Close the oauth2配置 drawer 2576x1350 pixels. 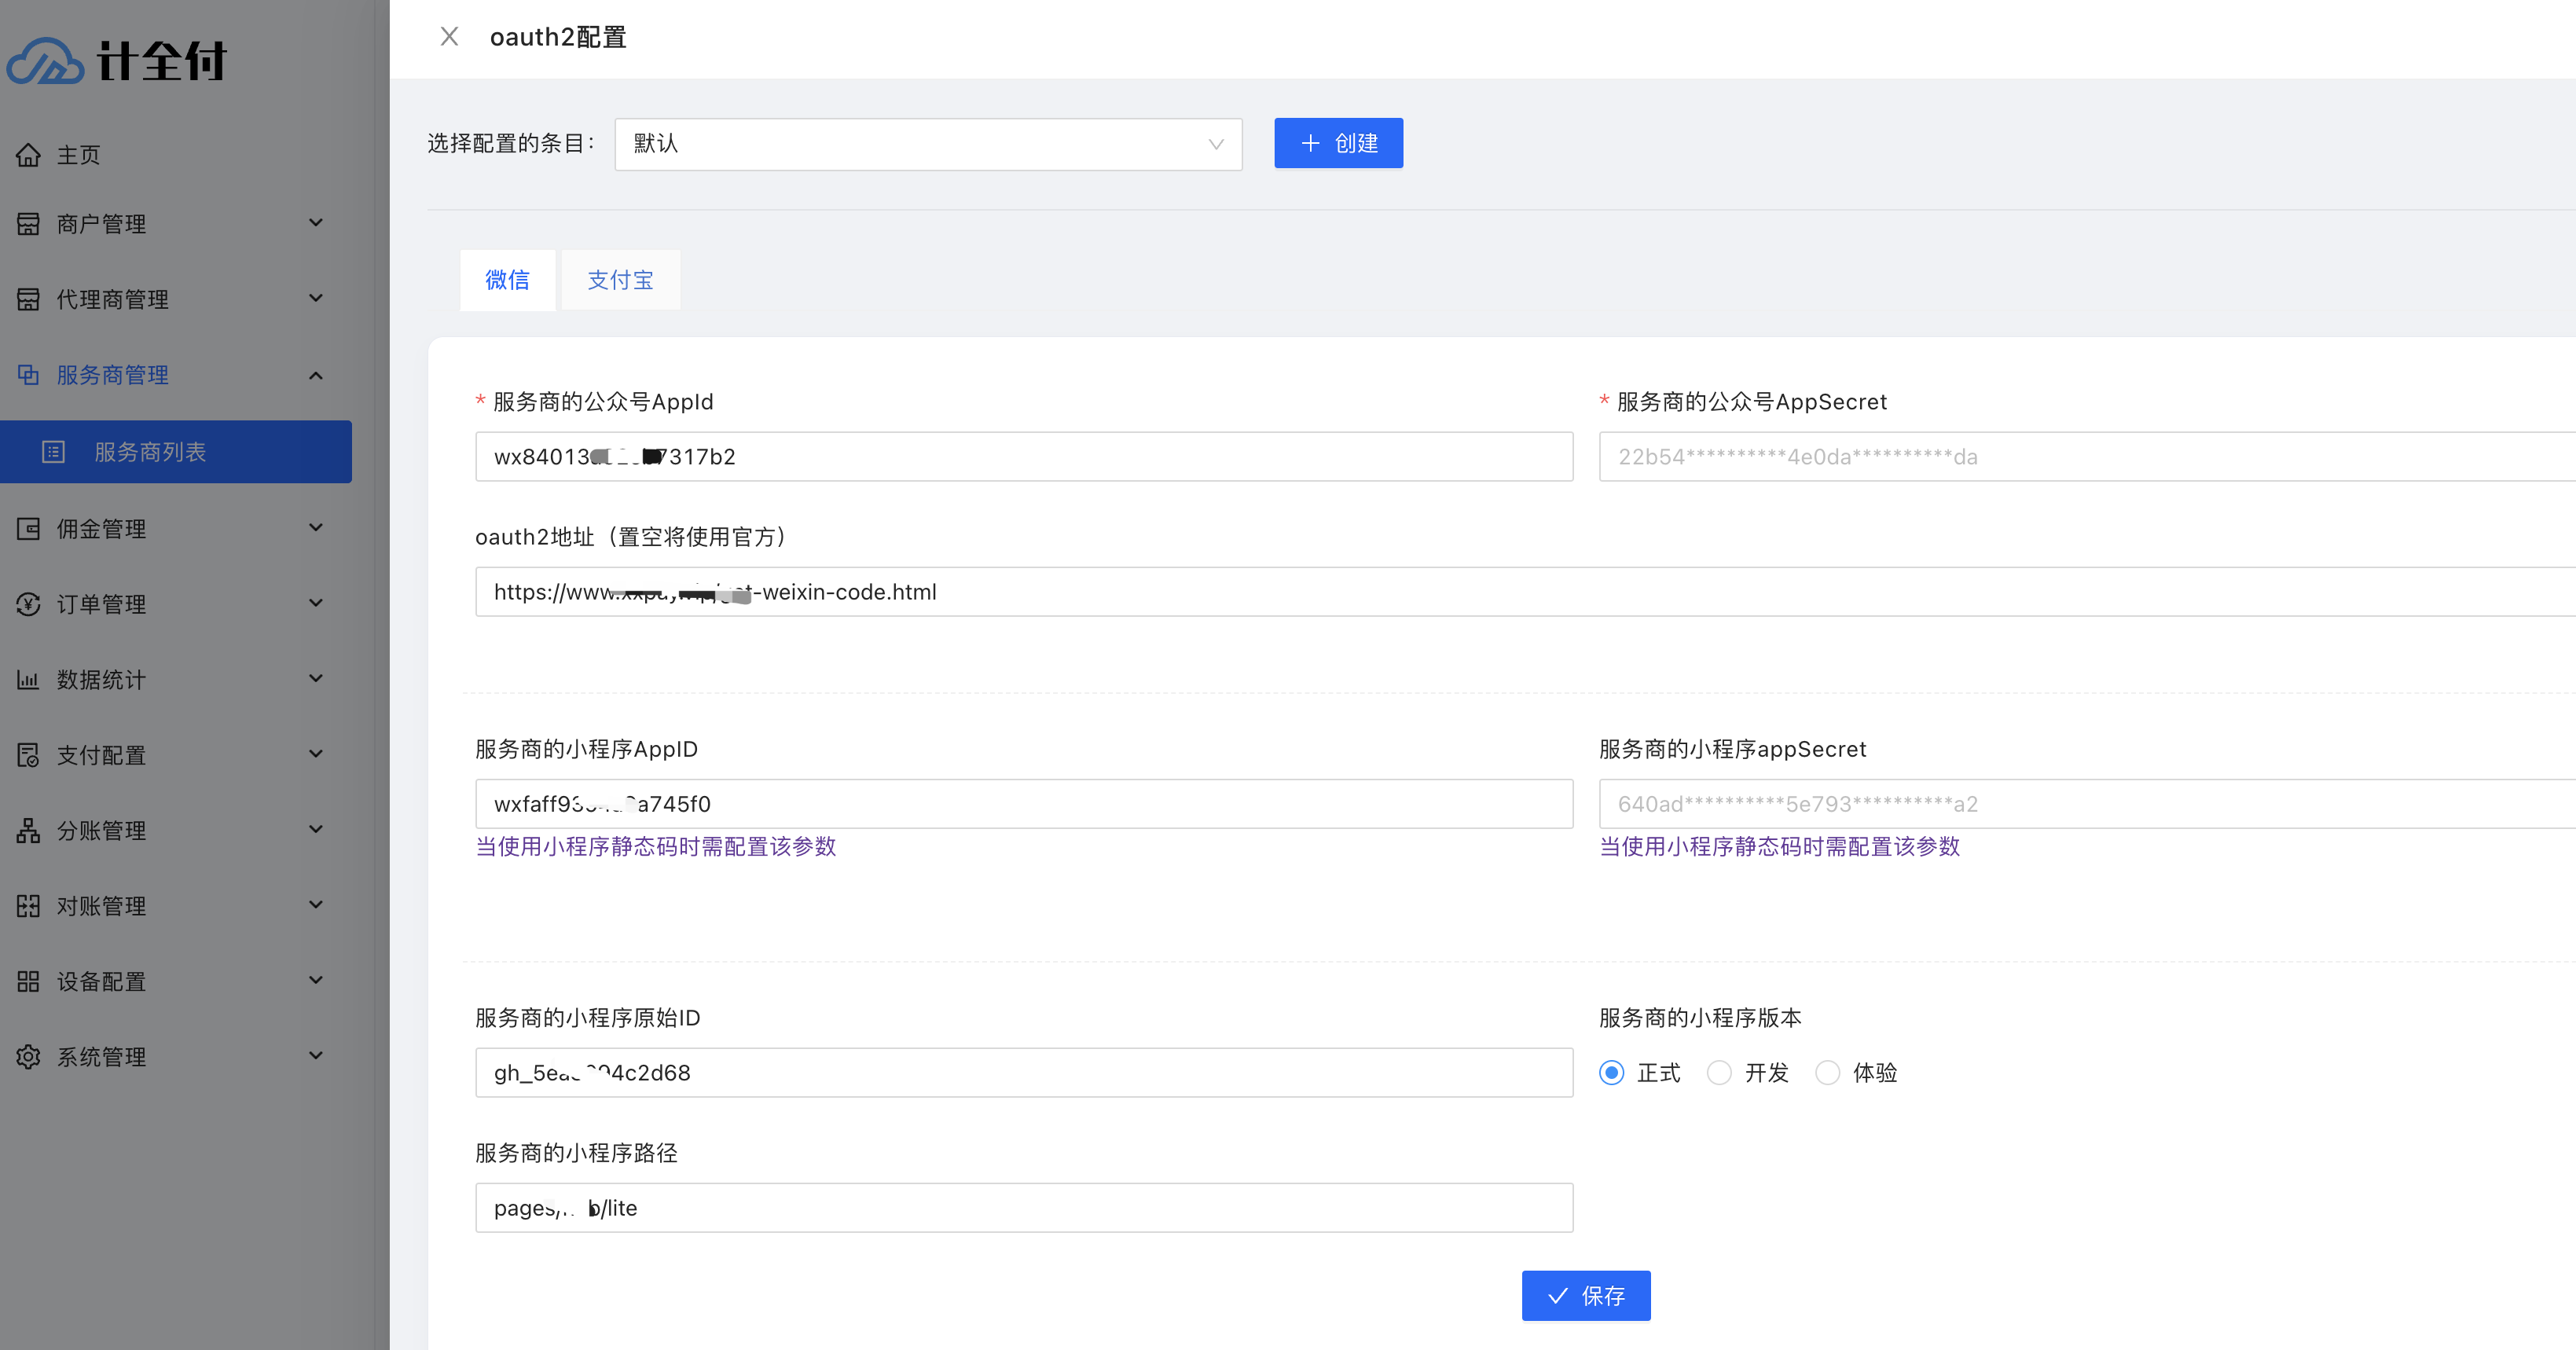click(449, 37)
